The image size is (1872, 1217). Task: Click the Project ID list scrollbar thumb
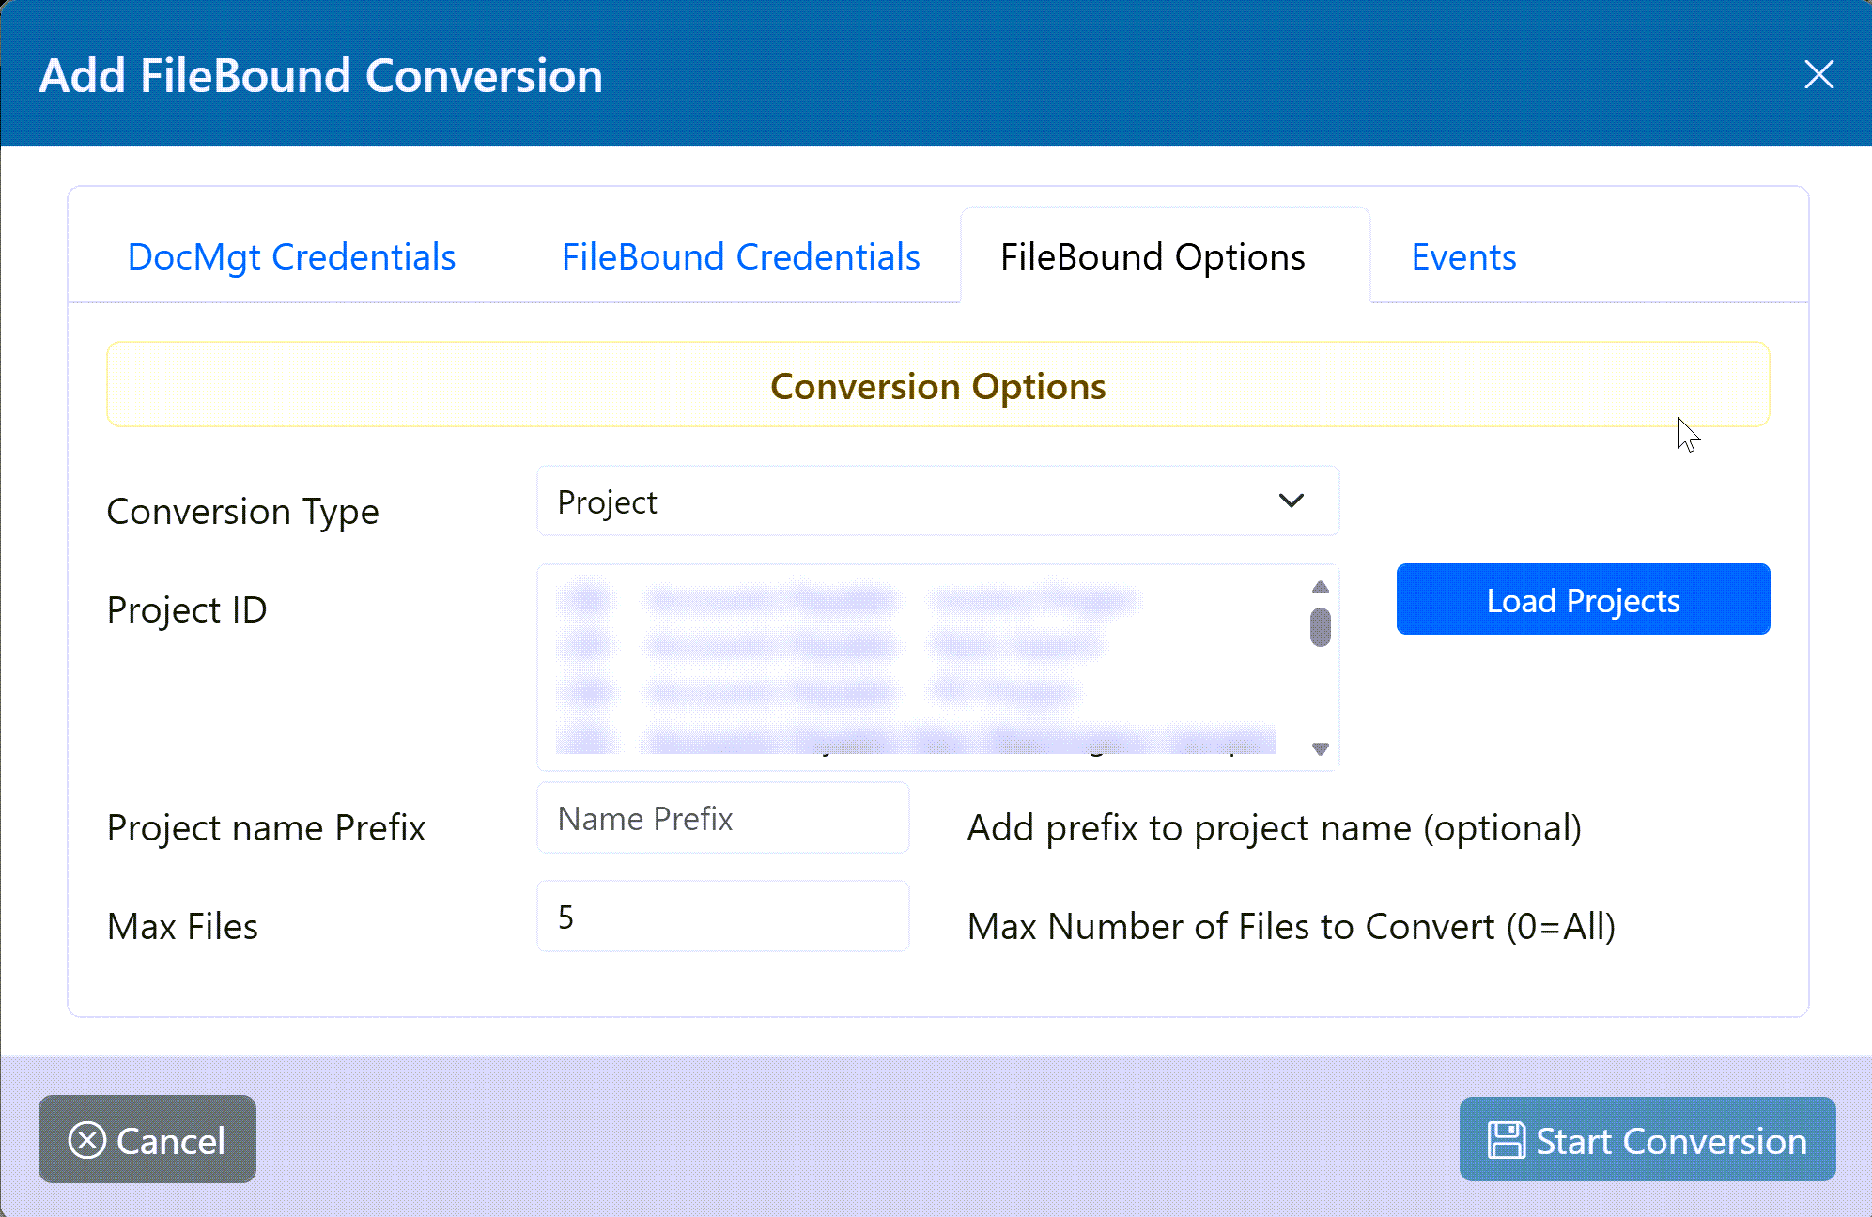tap(1320, 627)
